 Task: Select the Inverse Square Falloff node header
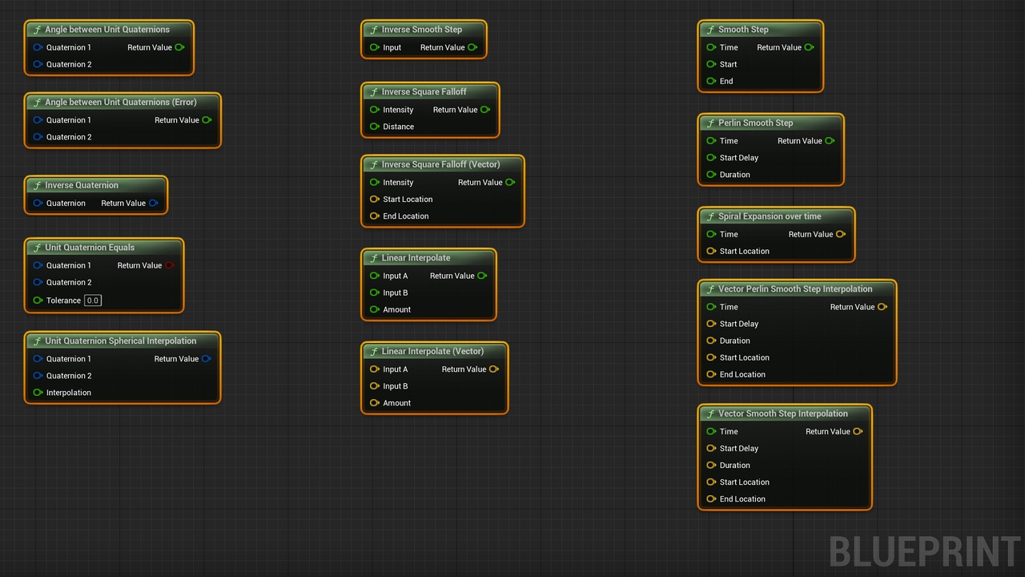[430, 92]
